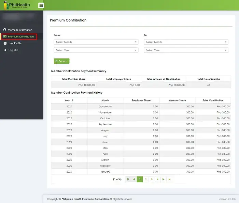Go to the next page arrow

(x=163, y=179)
